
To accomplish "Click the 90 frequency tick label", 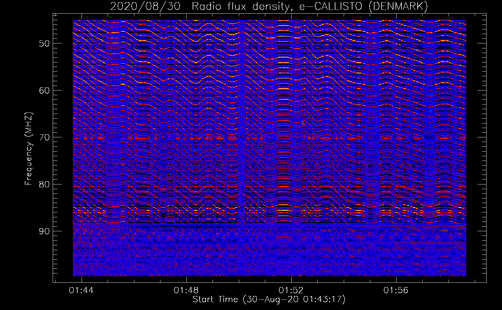I will point(44,231).
